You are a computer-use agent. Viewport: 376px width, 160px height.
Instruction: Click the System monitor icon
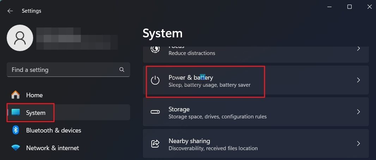point(16,112)
